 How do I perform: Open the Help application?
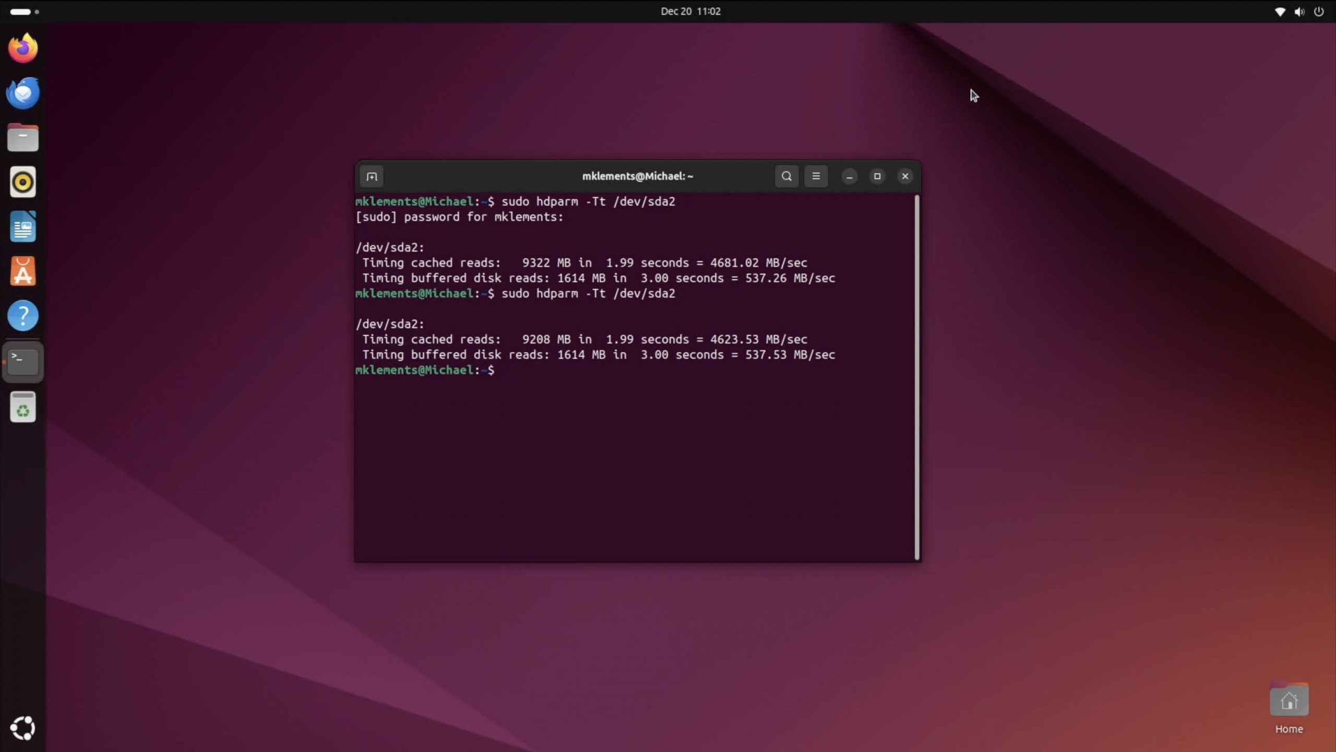pos(23,316)
